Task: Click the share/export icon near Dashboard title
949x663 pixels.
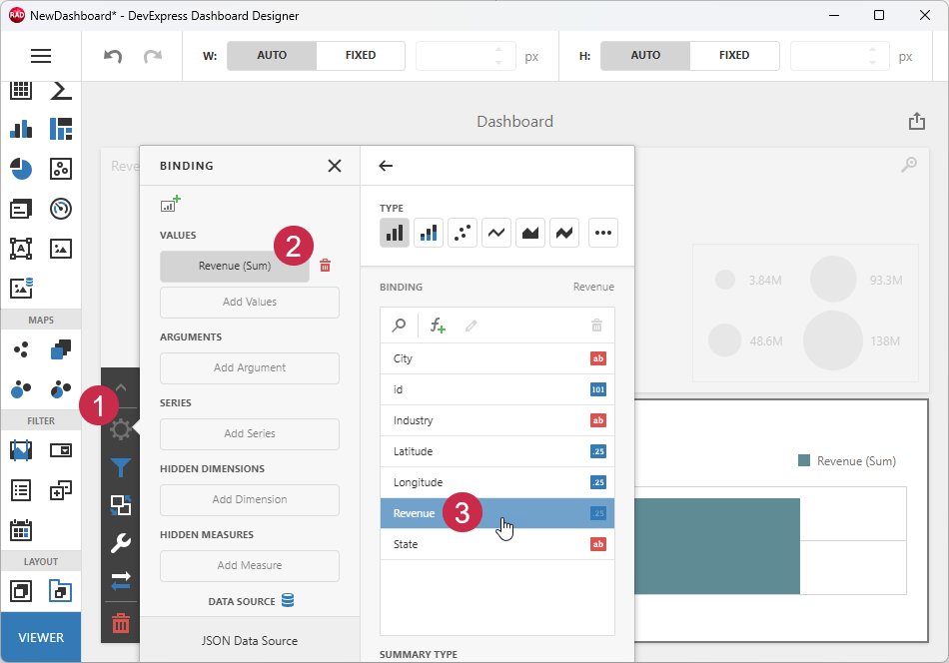Action: (917, 120)
